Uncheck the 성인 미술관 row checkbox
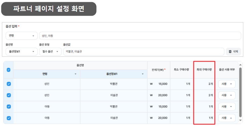This screenshot has width=245, height=127. 9,95
